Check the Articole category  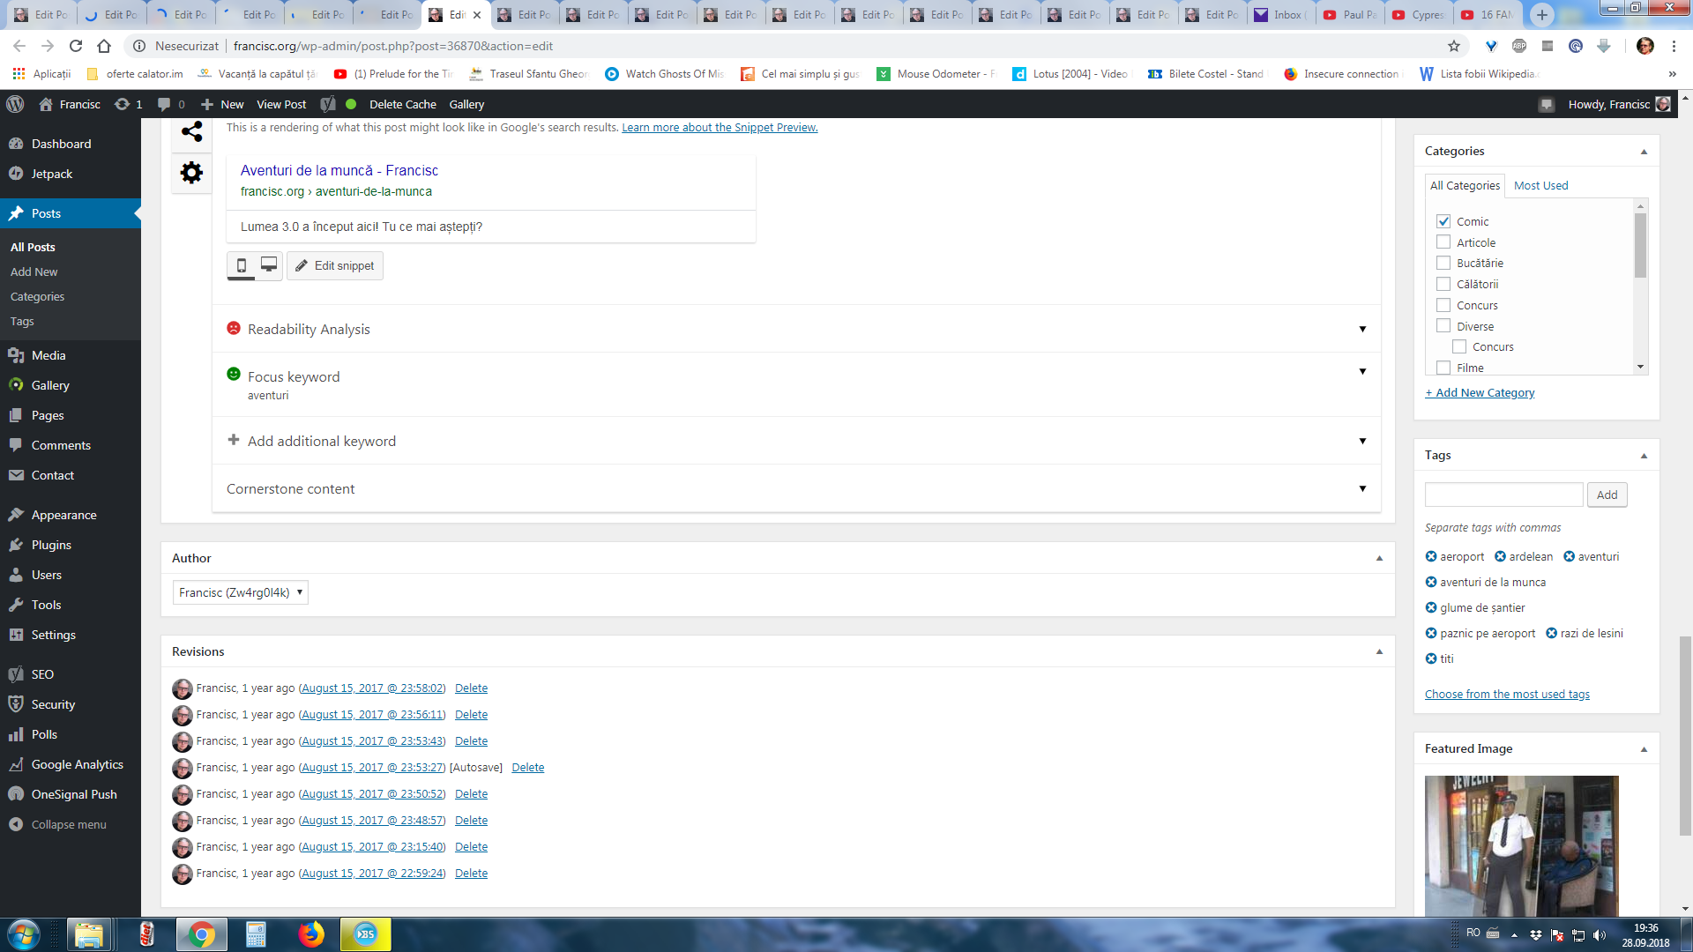(1443, 242)
